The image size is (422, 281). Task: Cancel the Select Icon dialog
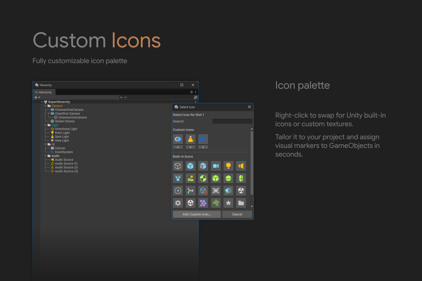tap(237, 214)
